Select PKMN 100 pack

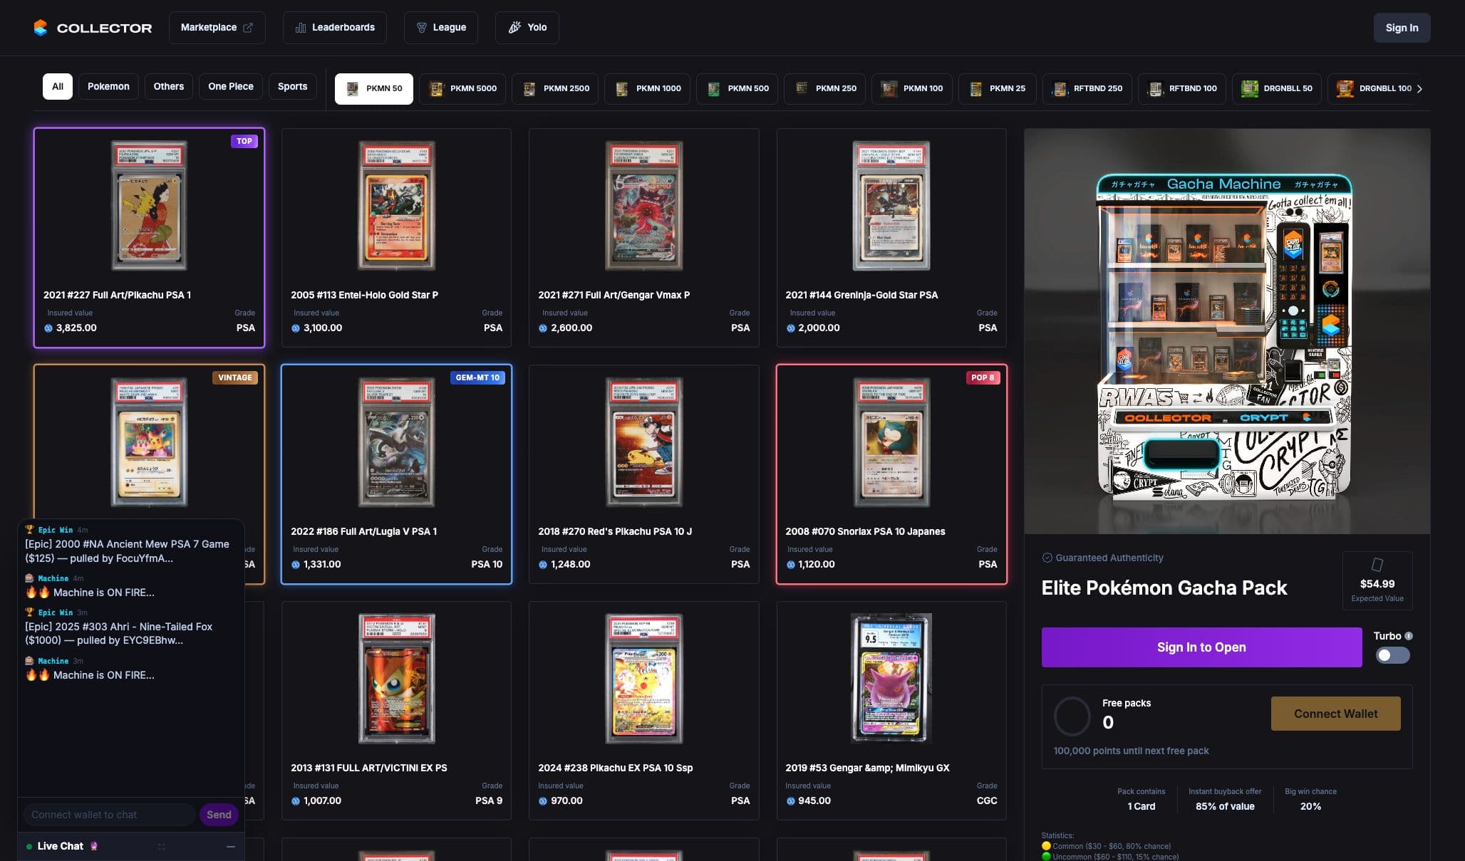[912, 88]
